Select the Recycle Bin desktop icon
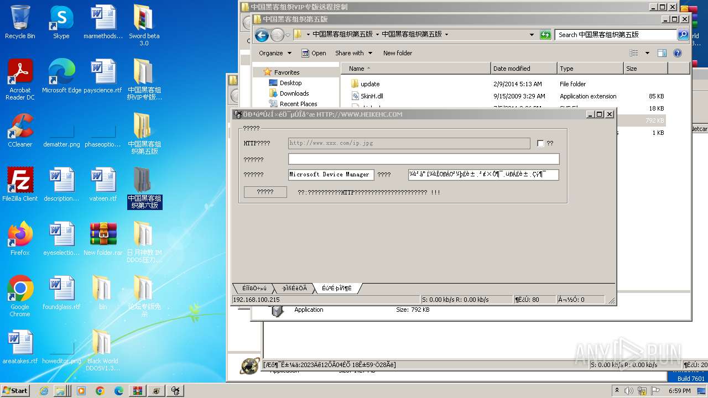 (x=20, y=23)
